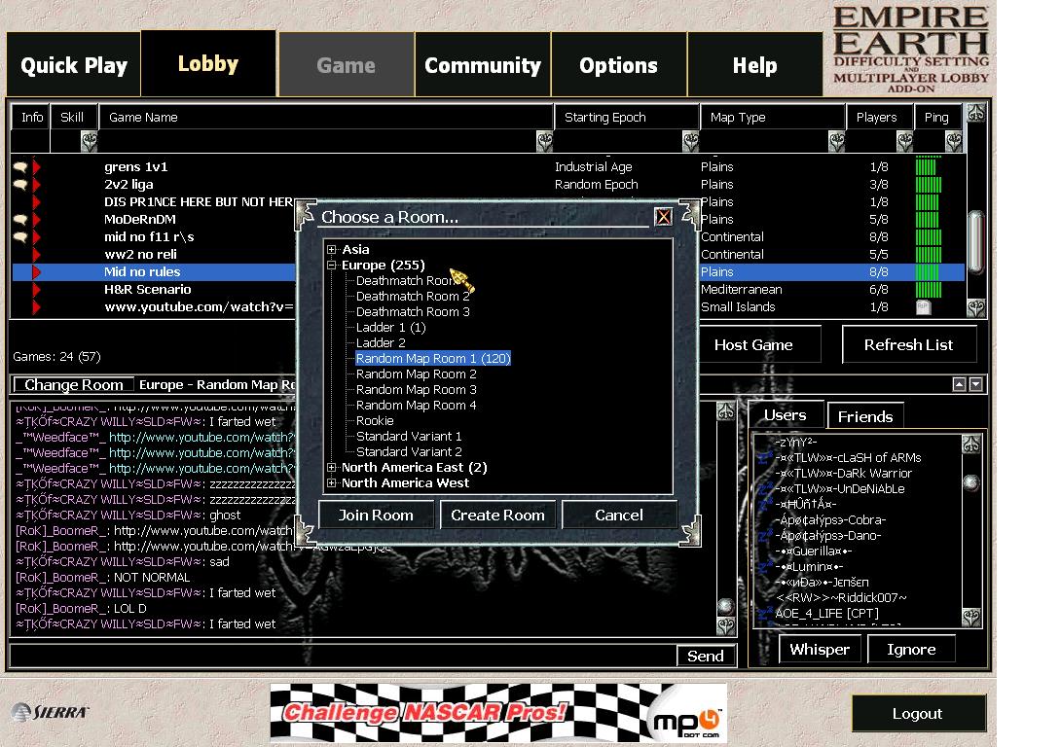
Task: Click the Refresh List button
Action: pos(908,345)
